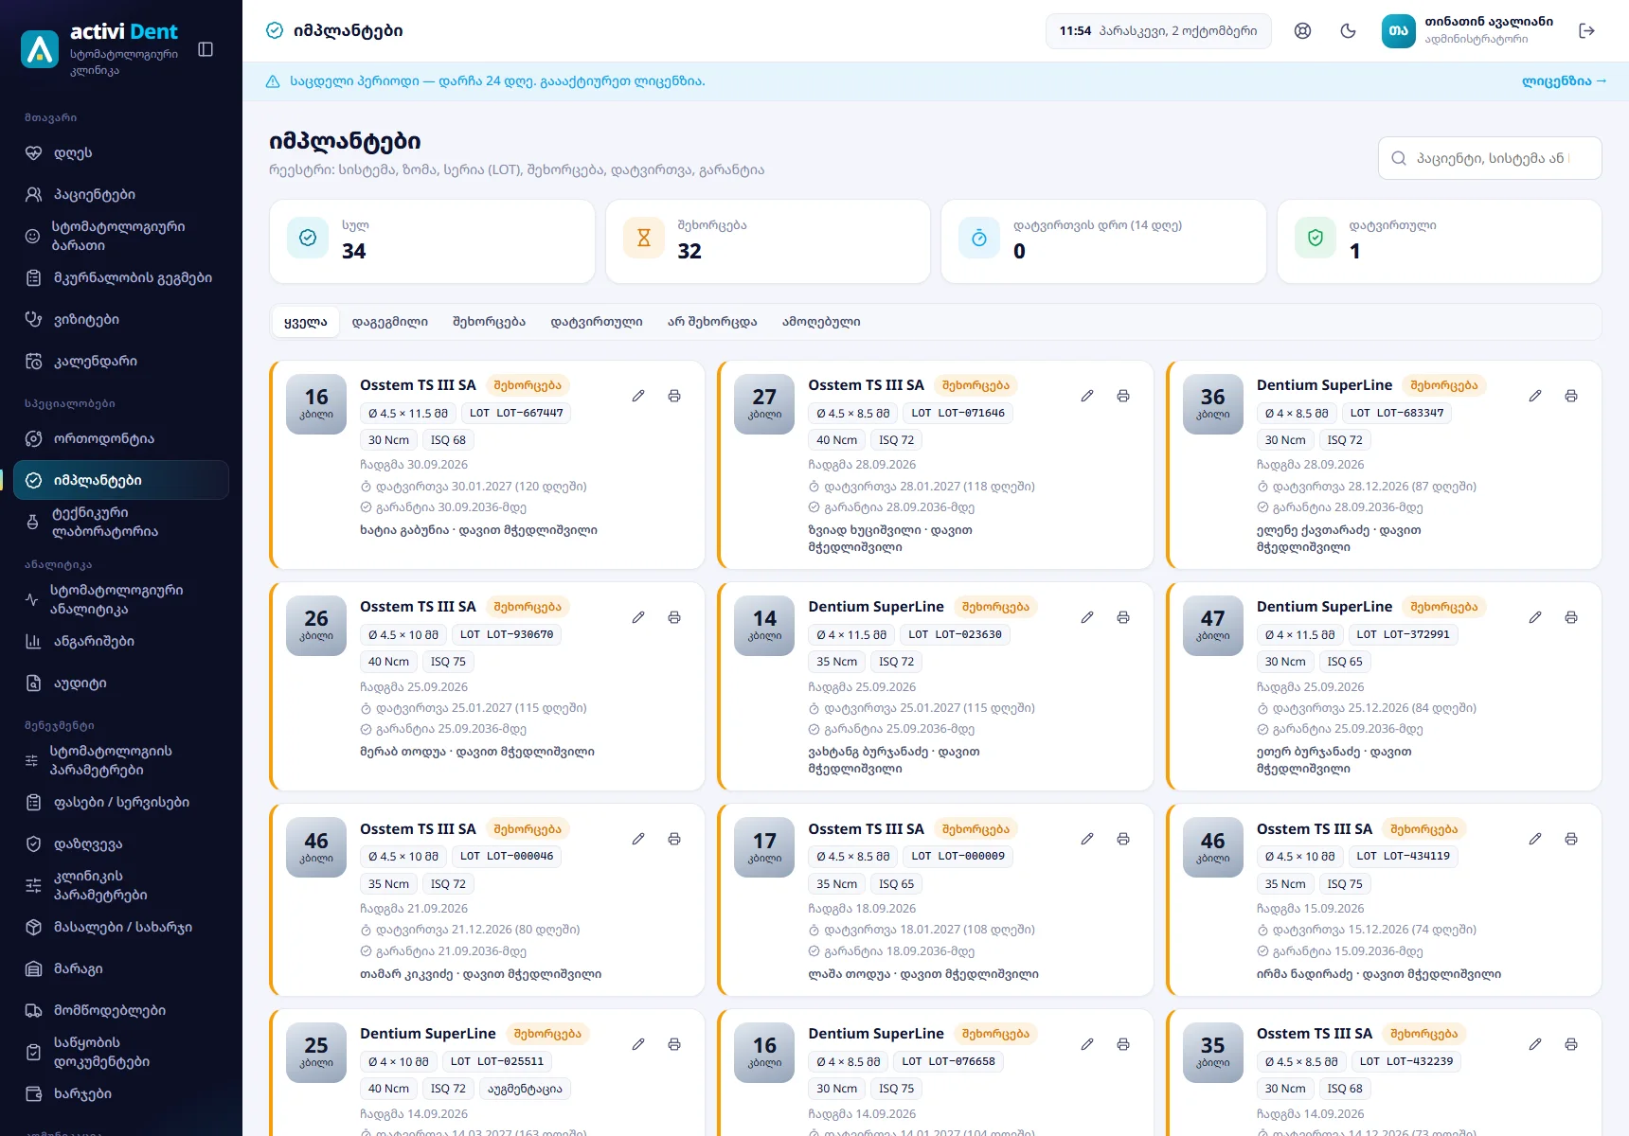Viewport: 1629px width, 1136px height.
Task: Open ვიზიტები in sidebar
Action: [x=121, y=319]
